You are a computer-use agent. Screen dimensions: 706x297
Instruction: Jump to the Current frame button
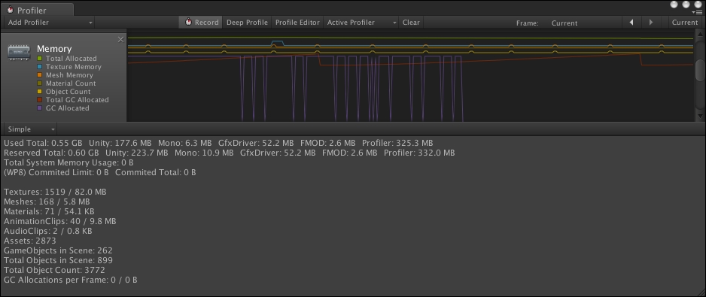tap(684, 22)
